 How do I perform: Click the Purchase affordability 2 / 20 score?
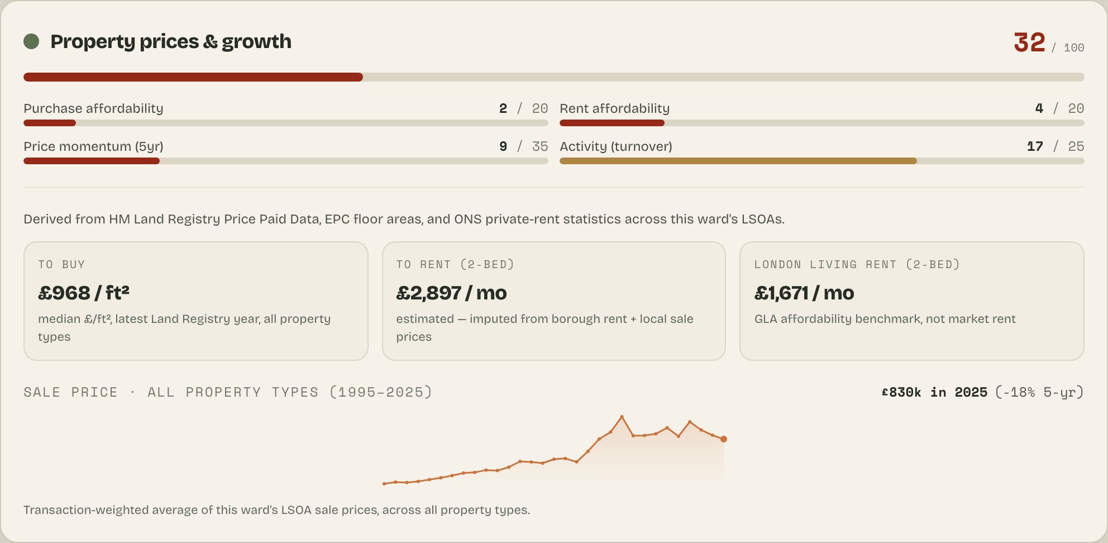click(523, 108)
